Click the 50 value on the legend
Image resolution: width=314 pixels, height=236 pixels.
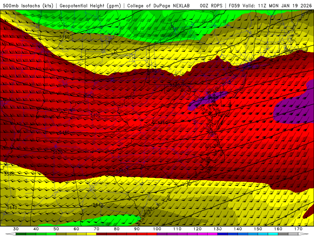coord(56,229)
